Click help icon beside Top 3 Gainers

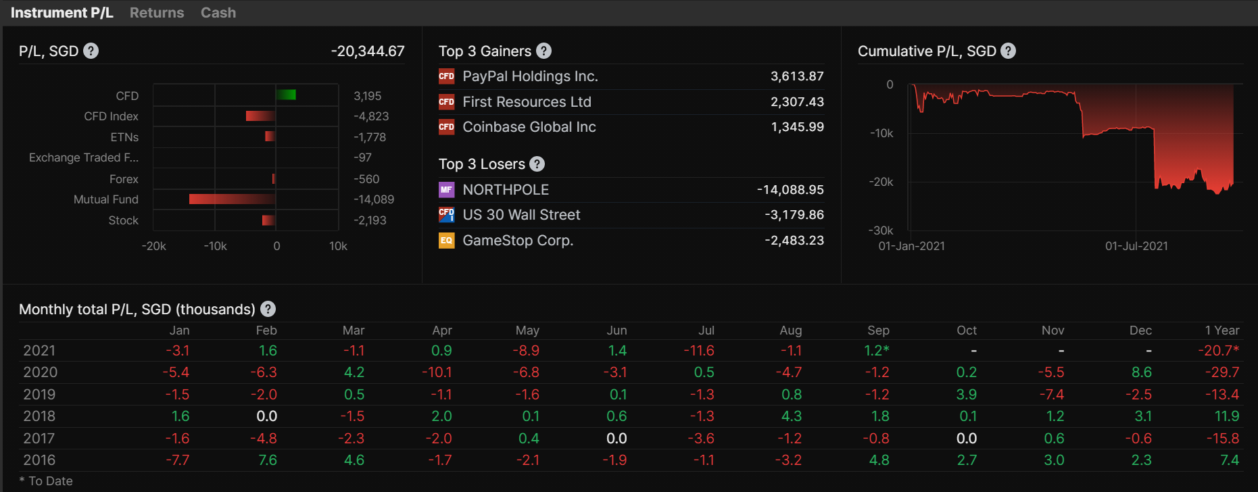click(x=543, y=51)
